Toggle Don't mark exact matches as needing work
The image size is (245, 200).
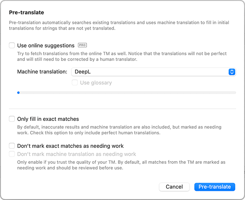12,146
